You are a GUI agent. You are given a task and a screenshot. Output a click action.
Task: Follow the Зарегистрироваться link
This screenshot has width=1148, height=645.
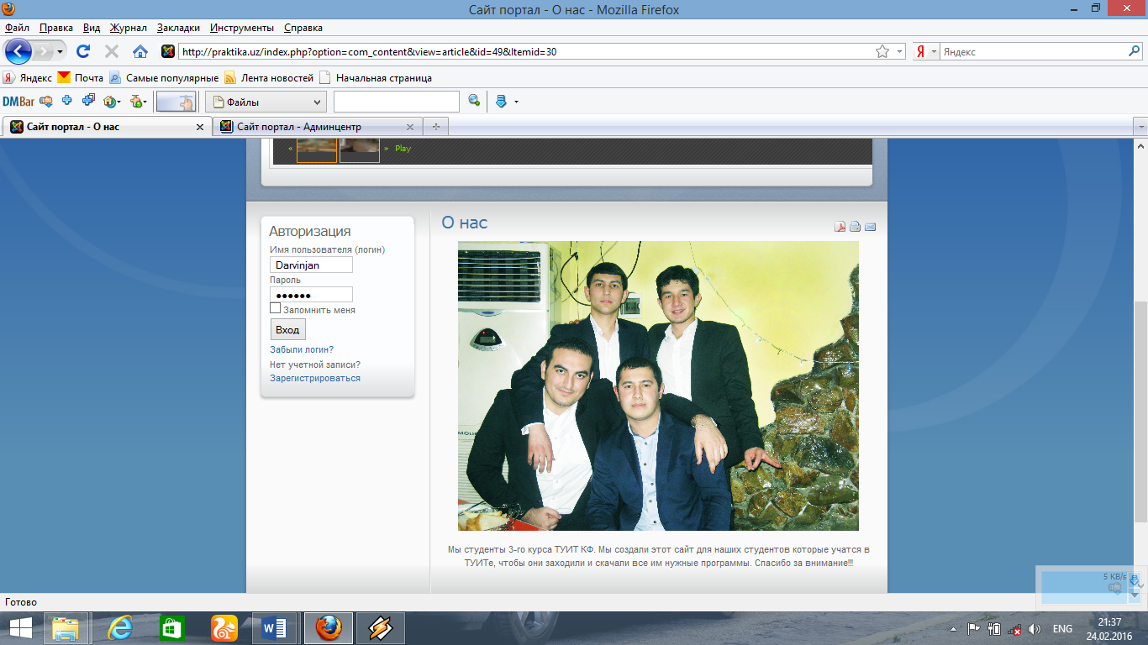pyautogui.click(x=315, y=378)
